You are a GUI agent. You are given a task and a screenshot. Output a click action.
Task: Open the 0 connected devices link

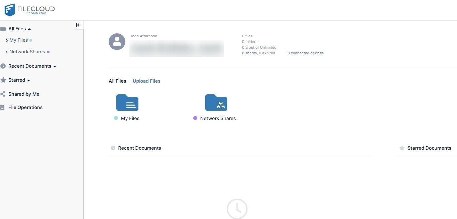click(305, 53)
